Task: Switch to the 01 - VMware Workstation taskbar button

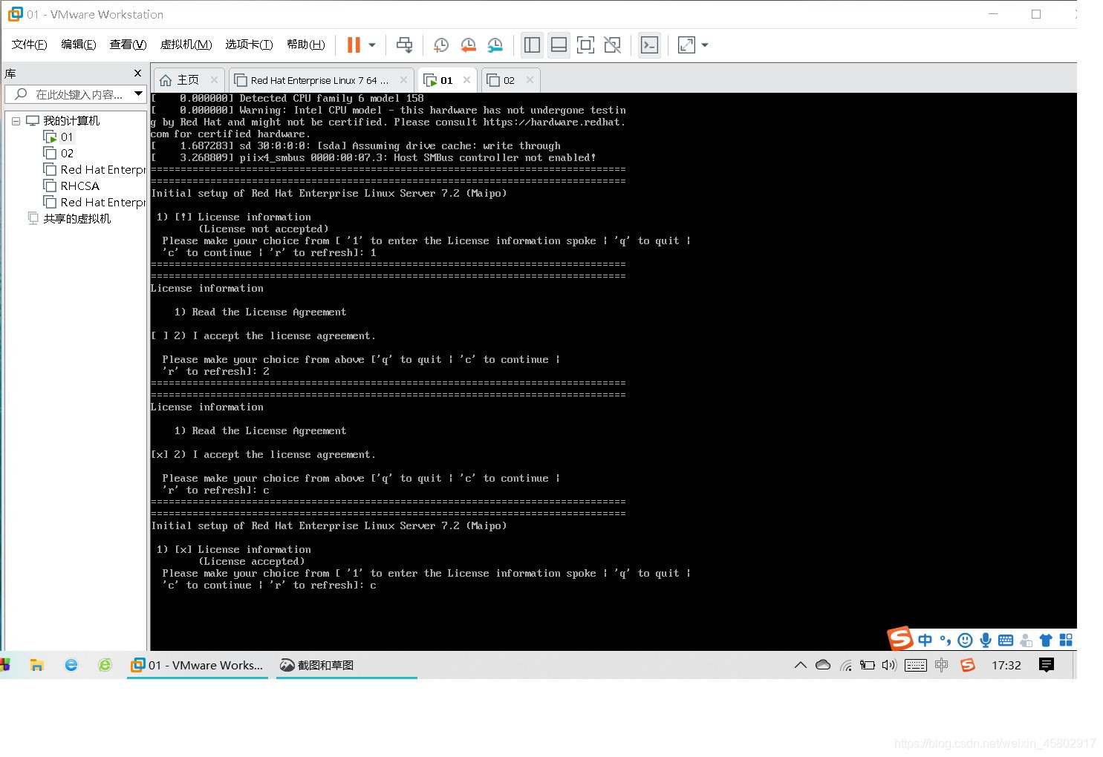Action: tap(198, 665)
